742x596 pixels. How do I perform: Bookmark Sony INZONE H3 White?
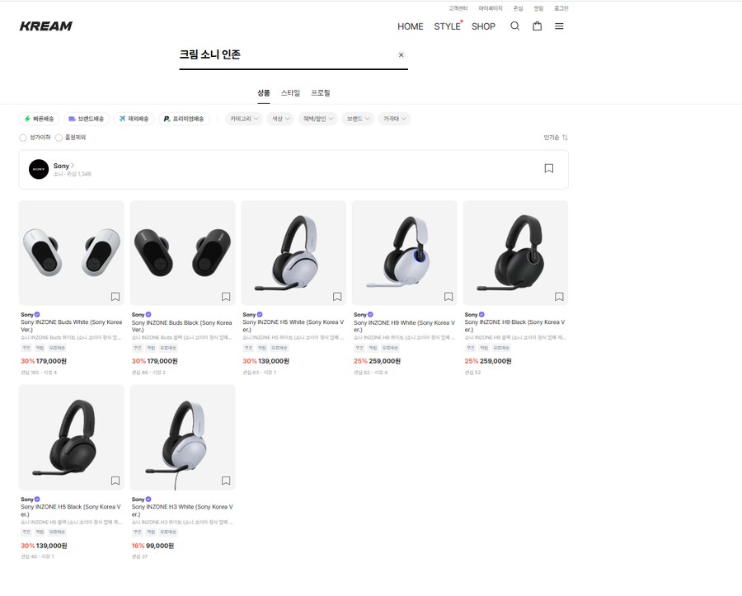(226, 481)
